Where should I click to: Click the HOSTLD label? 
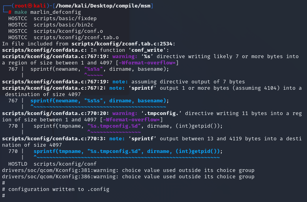(x=18, y=164)
